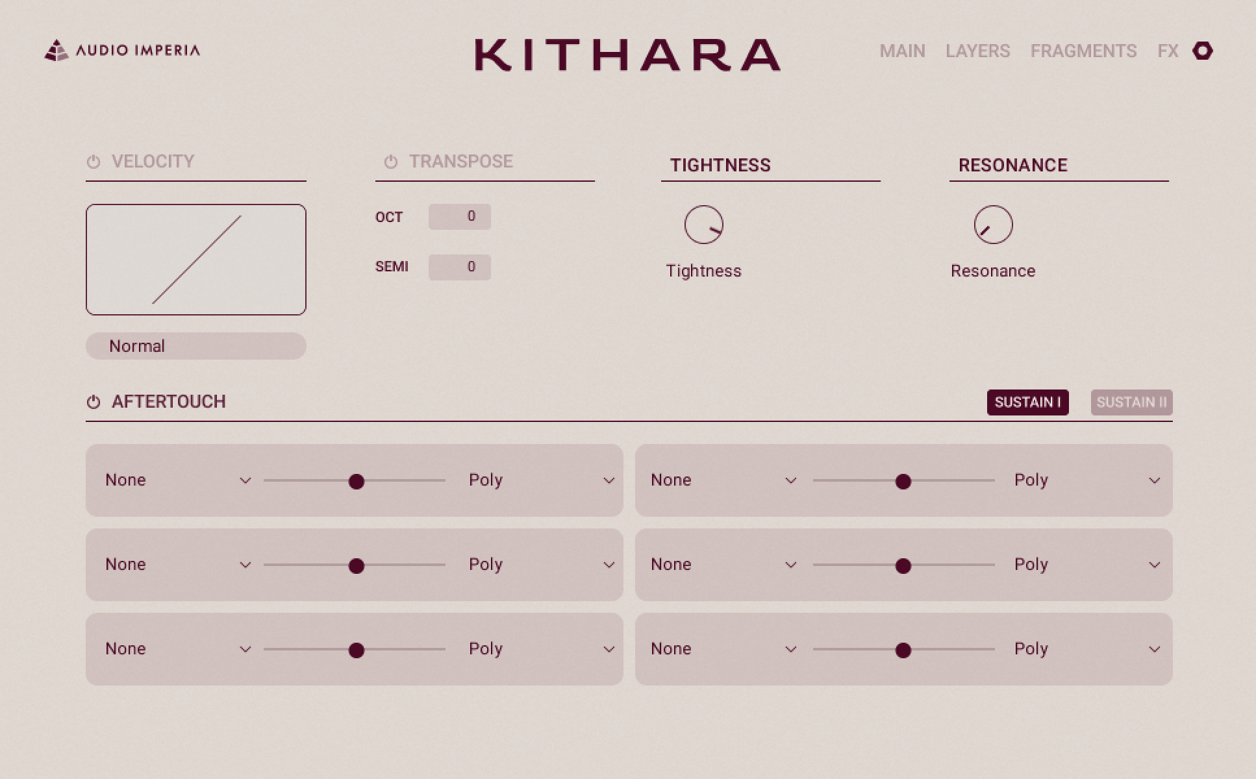This screenshot has height=779, width=1256.
Task: Open the FRAGMENTS page
Action: click(x=1084, y=51)
